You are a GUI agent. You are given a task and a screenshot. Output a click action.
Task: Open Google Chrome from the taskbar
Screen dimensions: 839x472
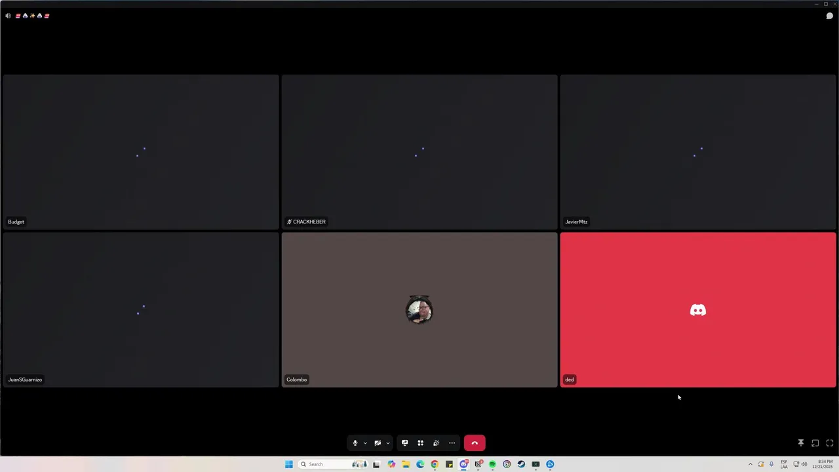(x=435, y=464)
